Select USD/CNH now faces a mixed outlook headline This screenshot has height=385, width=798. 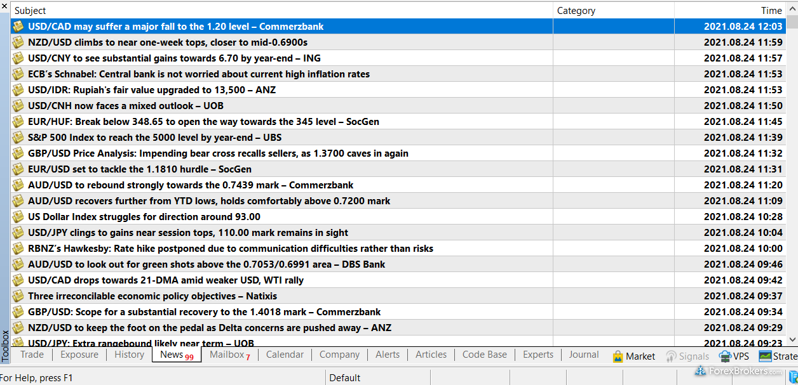coord(126,106)
